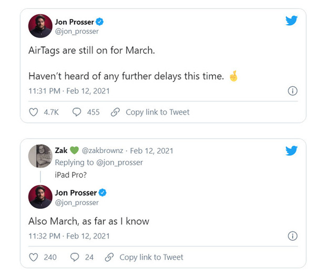Open replies on the 'Also March' tweet
326x274 pixels.
75,257
